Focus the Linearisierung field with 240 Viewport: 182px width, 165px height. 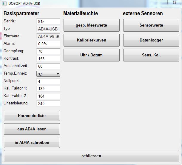click(48, 104)
